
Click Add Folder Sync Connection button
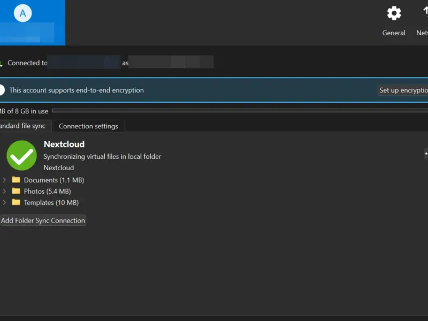pos(43,220)
